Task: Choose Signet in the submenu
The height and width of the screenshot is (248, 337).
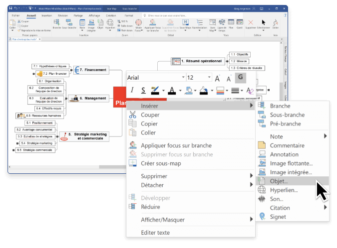Action: pyautogui.click(x=293, y=217)
